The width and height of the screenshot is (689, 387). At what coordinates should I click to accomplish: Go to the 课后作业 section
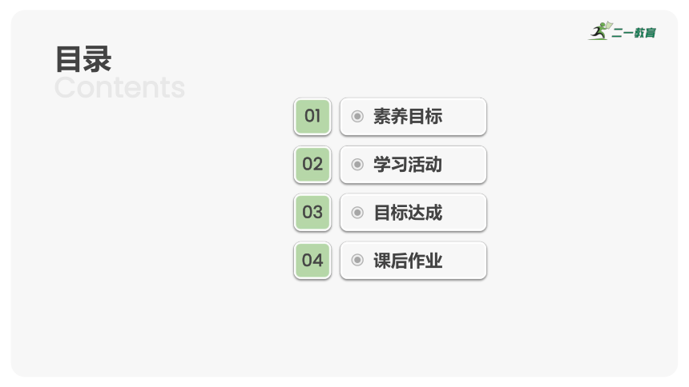click(x=413, y=261)
